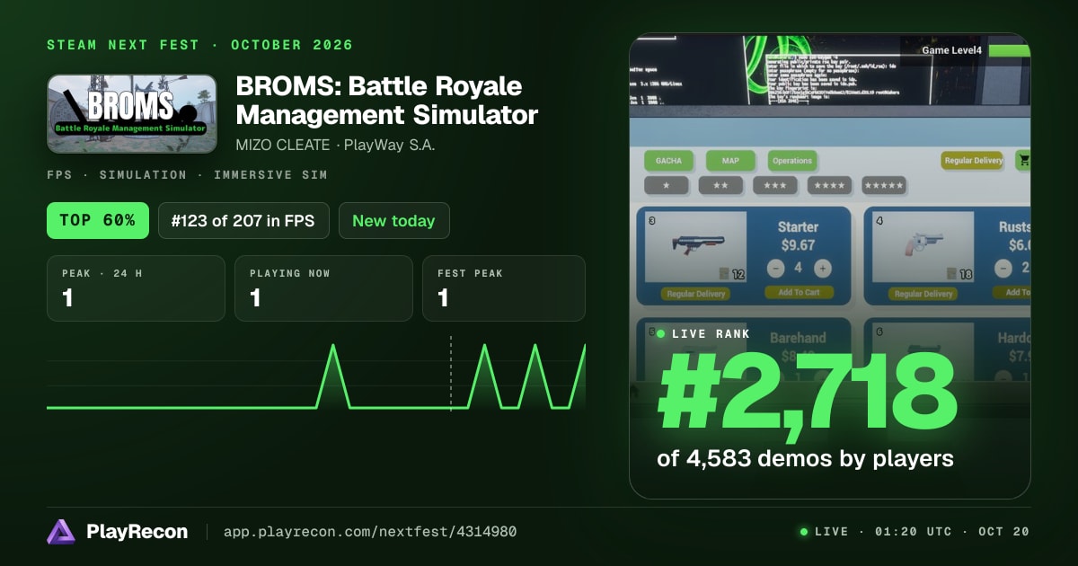This screenshot has width=1078, height=566.
Task: Click the Rusts revolver weapon image
Action: point(923,246)
